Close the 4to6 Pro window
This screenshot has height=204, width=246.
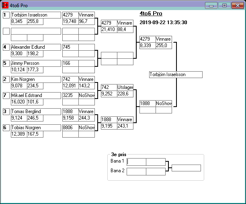point(238,6)
